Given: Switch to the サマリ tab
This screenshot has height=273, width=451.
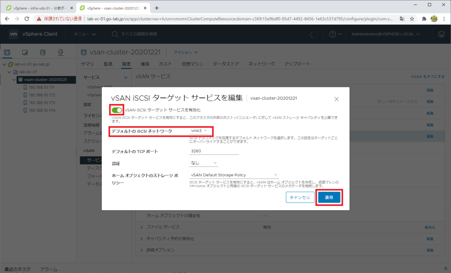Looking at the screenshot, I should [x=88, y=64].
